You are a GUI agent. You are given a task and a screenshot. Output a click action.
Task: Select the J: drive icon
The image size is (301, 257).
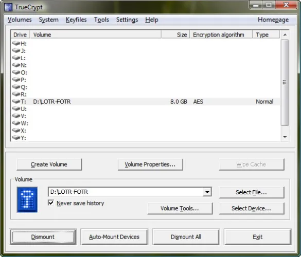[16, 50]
